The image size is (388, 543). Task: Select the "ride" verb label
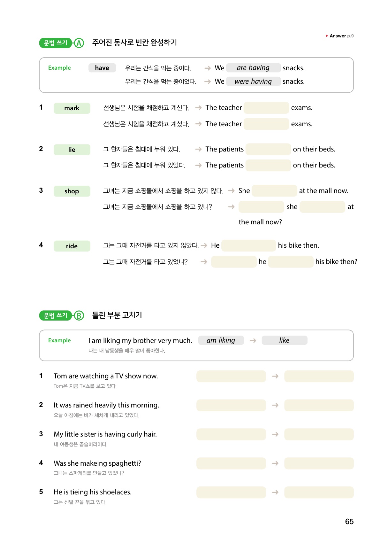pos(72,246)
